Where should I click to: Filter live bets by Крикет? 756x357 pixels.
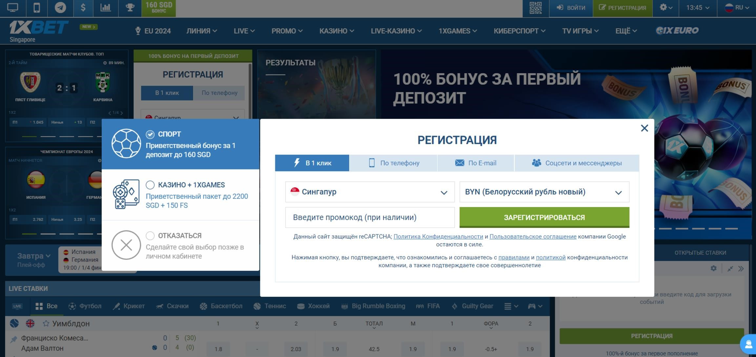[129, 306]
